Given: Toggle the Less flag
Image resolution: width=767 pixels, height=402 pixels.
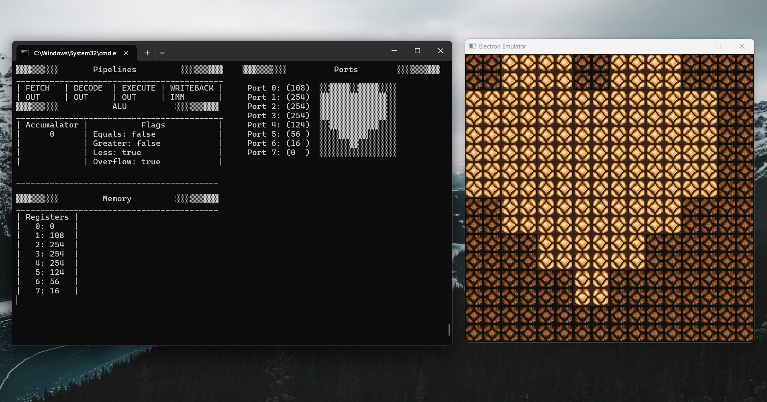Looking at the screenshot, I should pos(118,152).
